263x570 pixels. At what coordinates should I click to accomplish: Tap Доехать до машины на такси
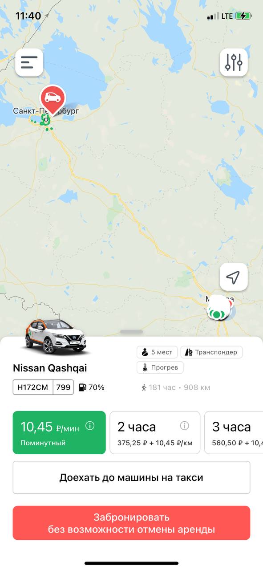(x=131, y=477)
